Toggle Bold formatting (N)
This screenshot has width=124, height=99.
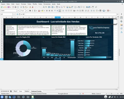[x=30, y=11]
